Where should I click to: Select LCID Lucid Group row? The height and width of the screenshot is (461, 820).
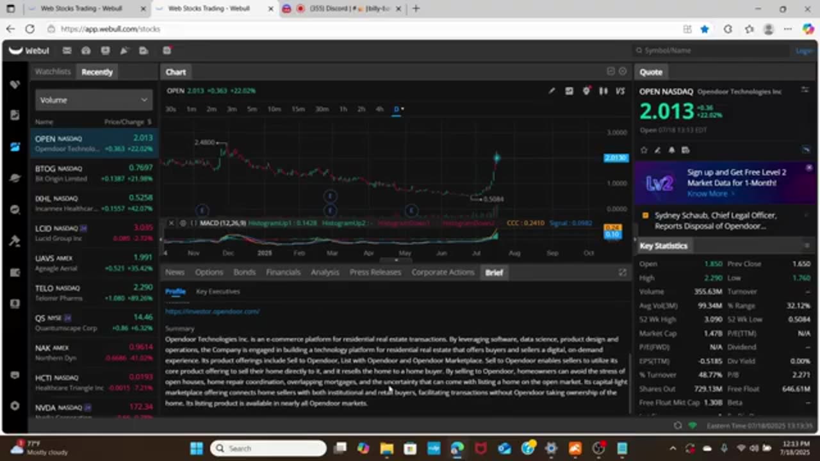[94, 233]
